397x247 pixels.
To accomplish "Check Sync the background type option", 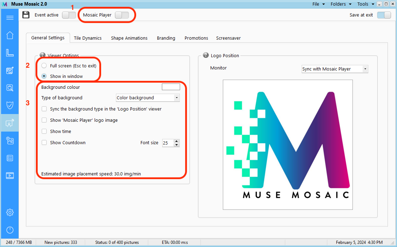I will [x=44, y=109].
